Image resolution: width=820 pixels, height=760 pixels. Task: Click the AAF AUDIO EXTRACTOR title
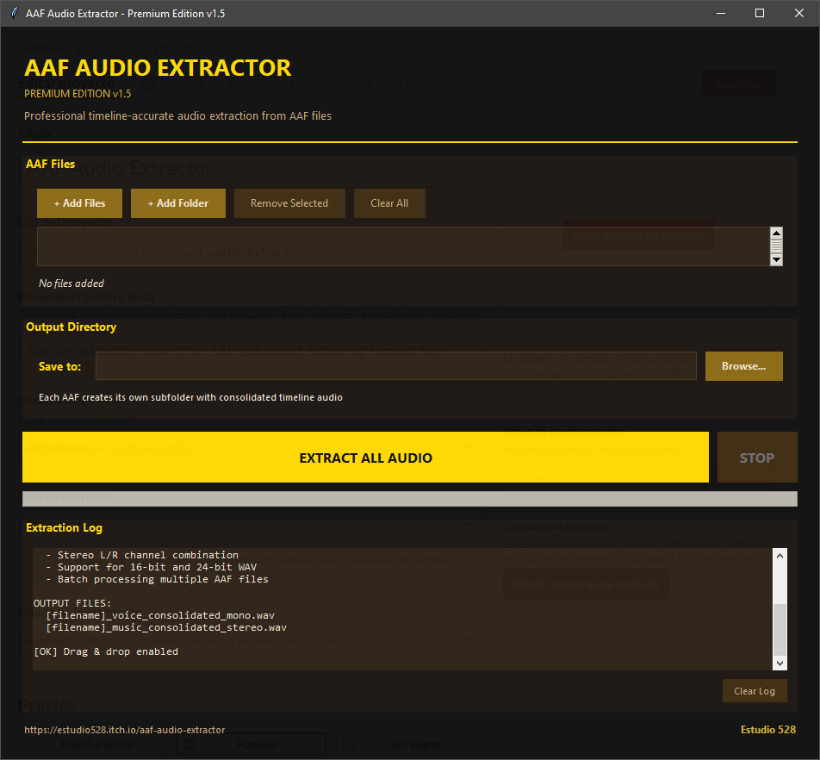(x=158, y=68)
